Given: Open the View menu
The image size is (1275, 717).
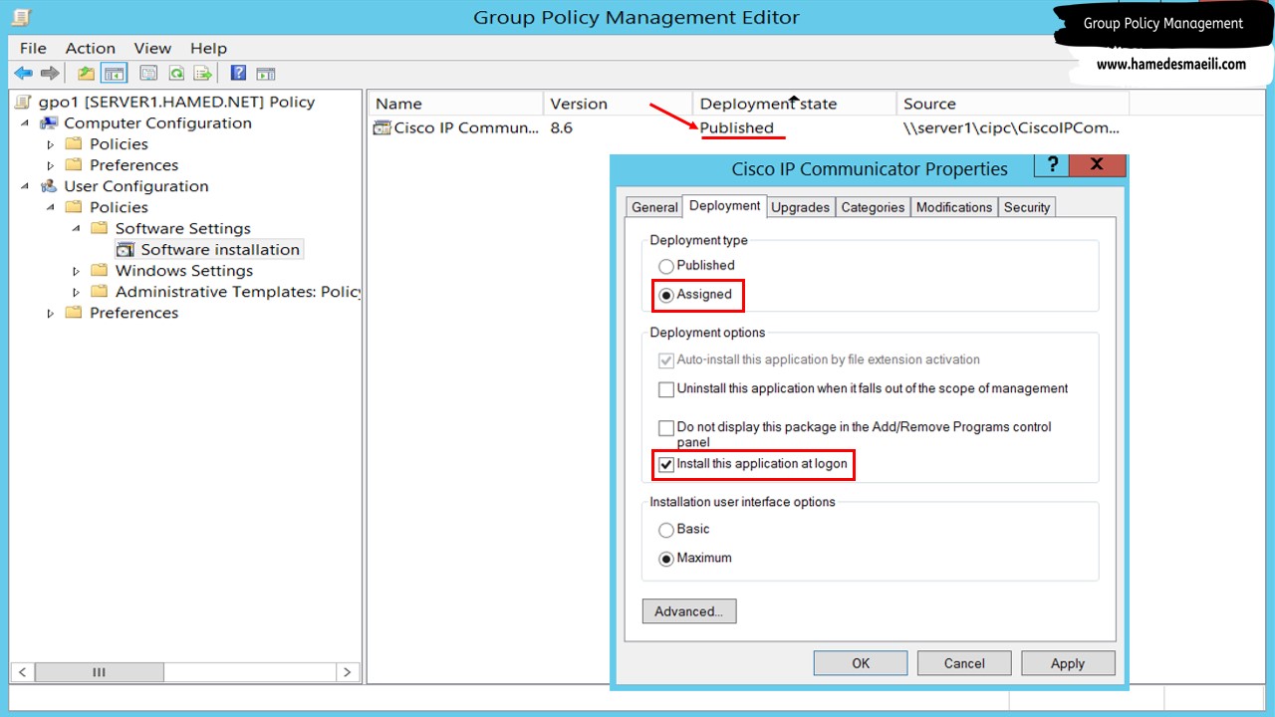Looking at the screenshot, I should tap(152, 48).
